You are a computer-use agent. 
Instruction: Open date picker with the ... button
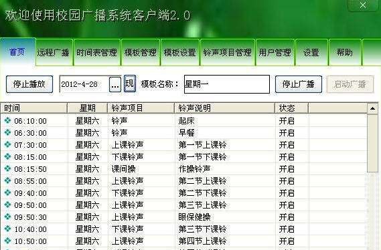pos(115,85)
